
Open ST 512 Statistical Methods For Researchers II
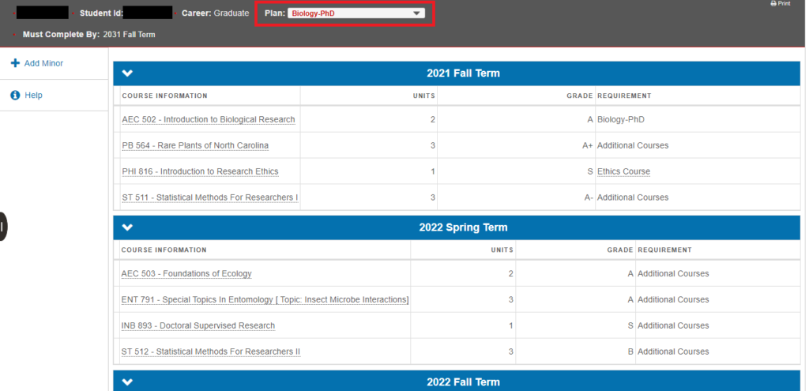pyautogui.click(x=210, y=352)
